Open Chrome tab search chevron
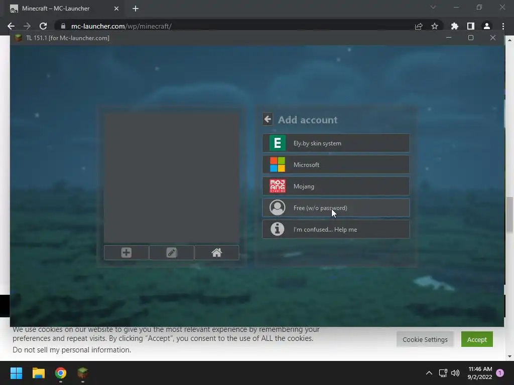 [433, 7]
